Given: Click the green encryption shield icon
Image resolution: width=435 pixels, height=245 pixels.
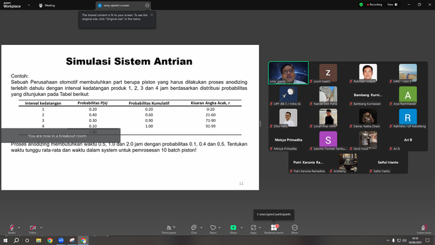Looking at the screenshot, I should tap(361, 5).
